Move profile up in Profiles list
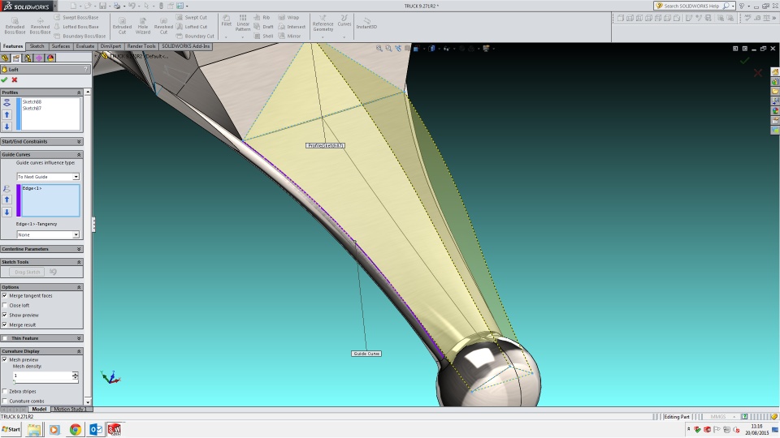The width and height of the screenshot is (780, 438). pos(7,114)
